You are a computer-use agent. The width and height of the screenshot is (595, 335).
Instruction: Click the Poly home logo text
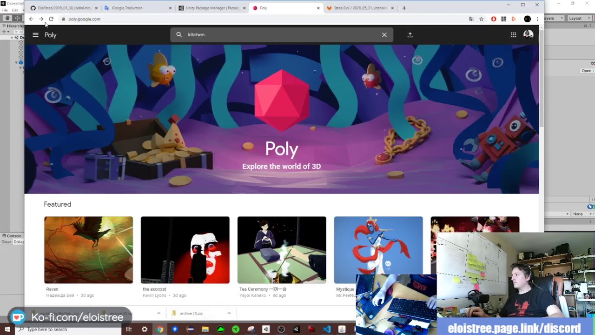pos(51,35)
